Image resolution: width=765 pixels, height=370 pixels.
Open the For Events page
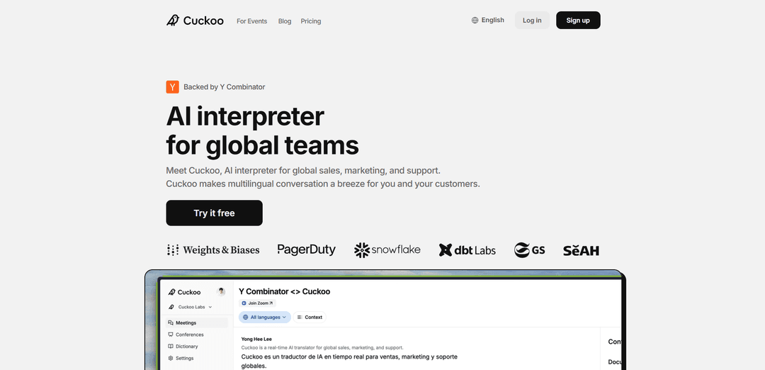251,21
